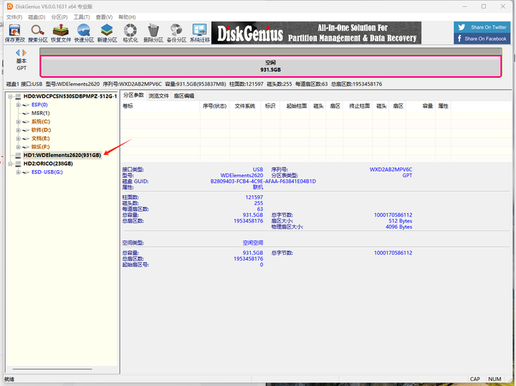The width and height of the screenshot is (516, 386).
Task: Click the DiskGenius banner advertisement
Action: 316,33
